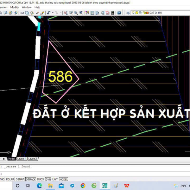Activate the Zoom Realtime tool
This screenshot has height=190, width=190.
point(71,13)
